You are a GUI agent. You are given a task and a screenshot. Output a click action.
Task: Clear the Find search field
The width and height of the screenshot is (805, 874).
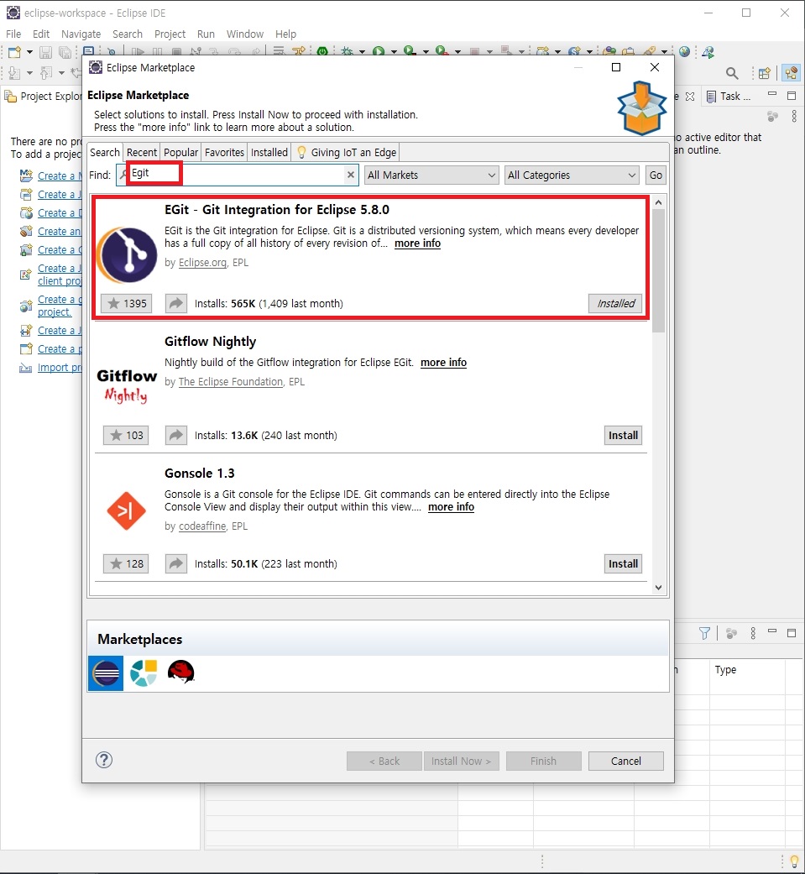351,175
